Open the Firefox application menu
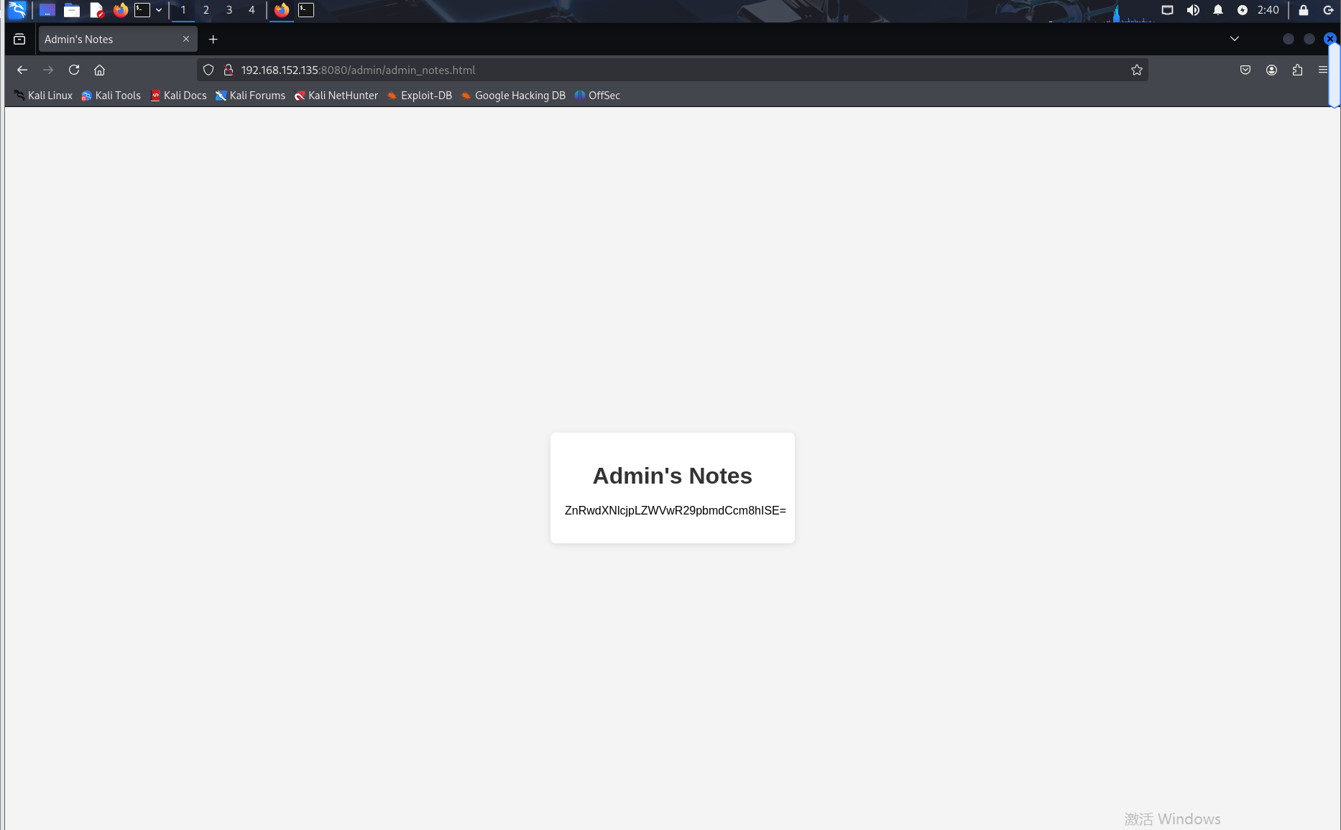Viewport: 1341px width, 830px height. click(1323, 70)
